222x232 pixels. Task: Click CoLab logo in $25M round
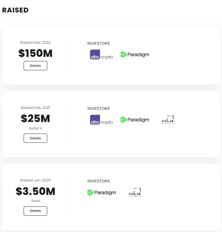(168, 120)
